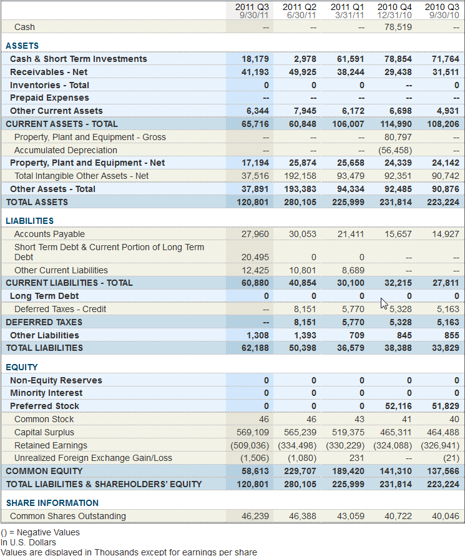Click the Preferred Stock value 52,116
465x556 pixels.
398,406
